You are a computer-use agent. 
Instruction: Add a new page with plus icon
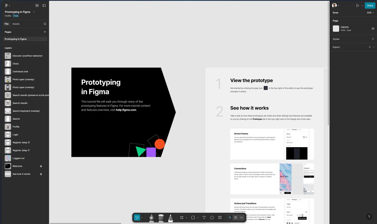pos(45,32)
